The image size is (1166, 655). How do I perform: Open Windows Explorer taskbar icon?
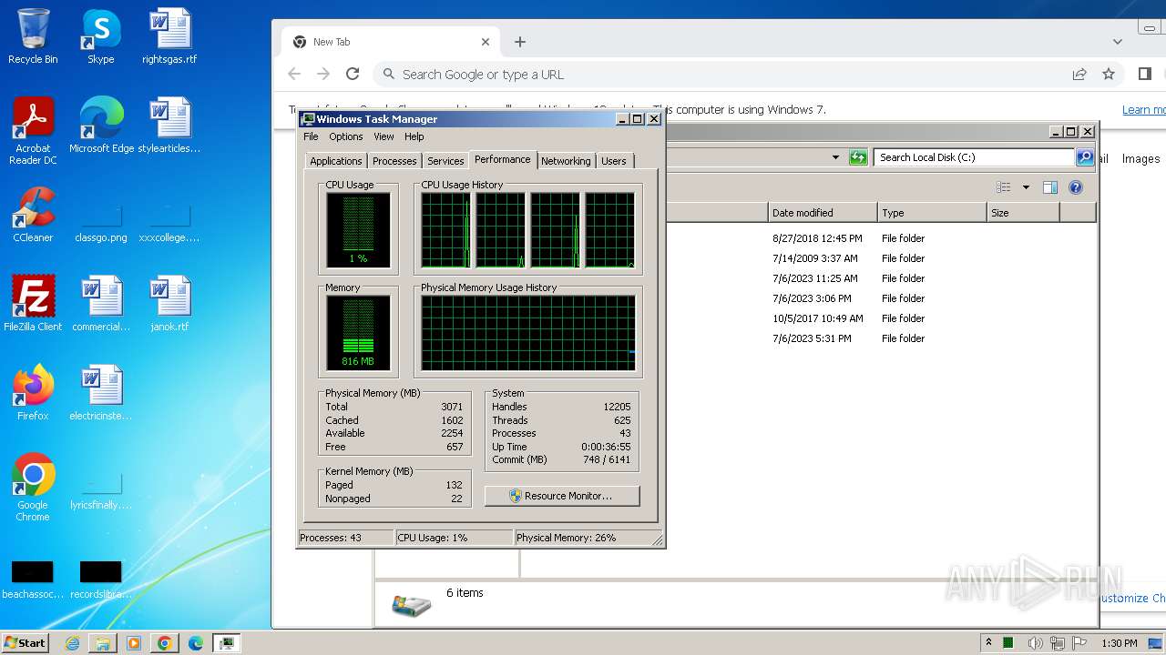coord(103,643)
